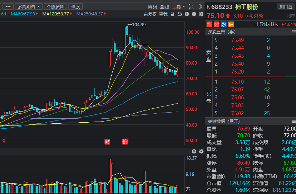The height and width of the screenshot is (194, 296).
Task: Click the undo arrow icon
Action: [x=180, y=14]
